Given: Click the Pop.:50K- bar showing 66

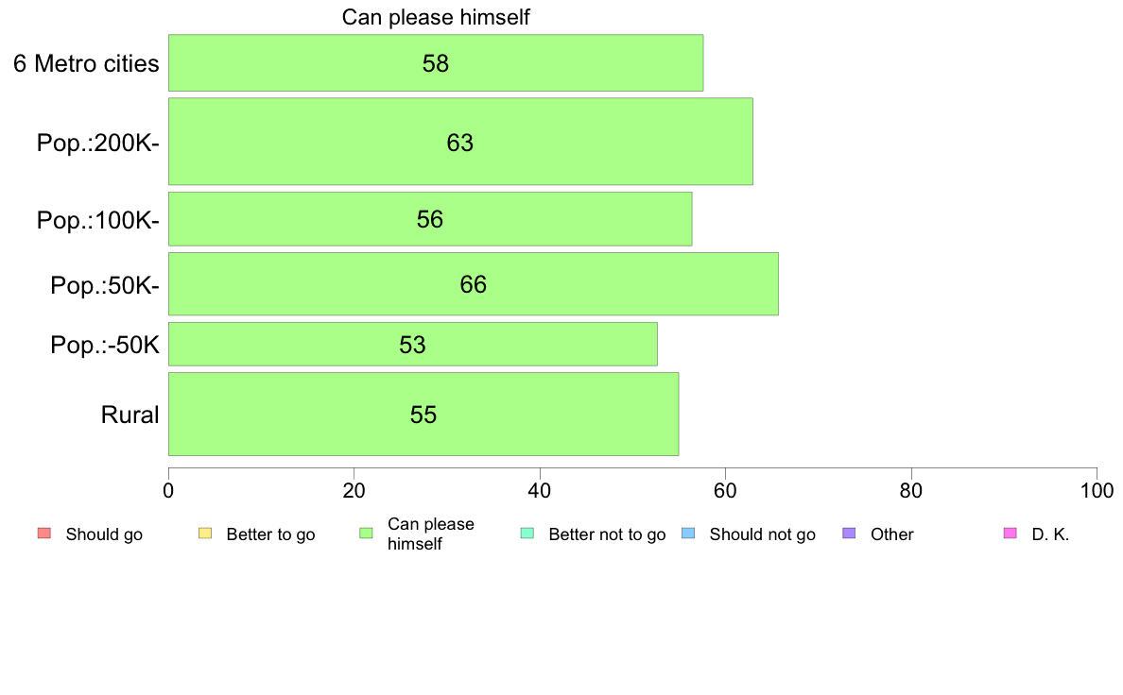Looking at the screenshot, I should click(474, 284).
